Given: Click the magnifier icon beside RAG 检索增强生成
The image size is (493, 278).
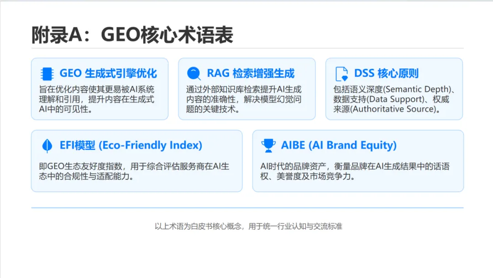Looking at the screenshot, I should (x=194, y=73).
